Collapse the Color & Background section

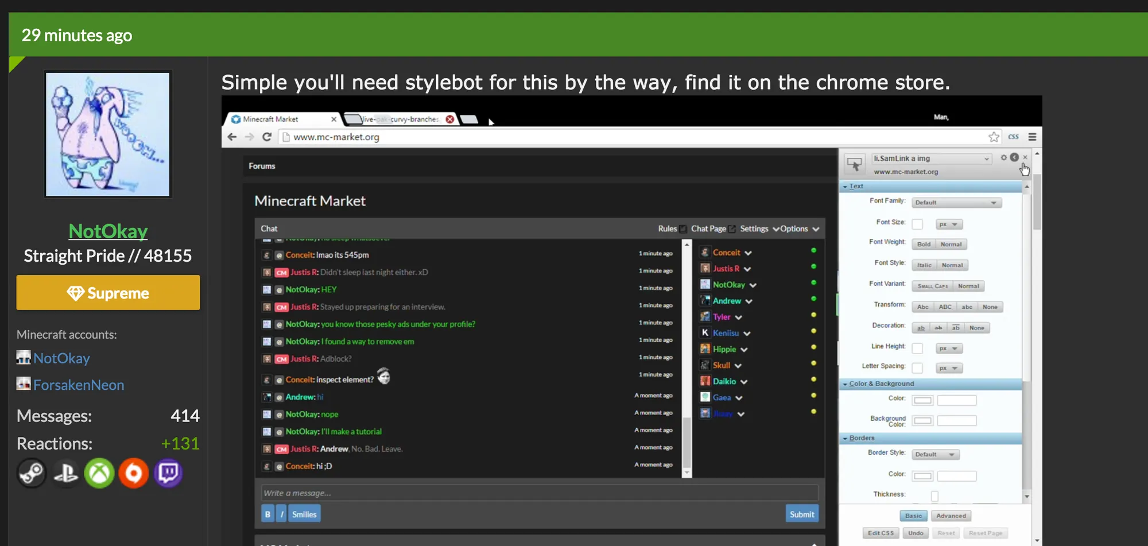coord(930,384)
